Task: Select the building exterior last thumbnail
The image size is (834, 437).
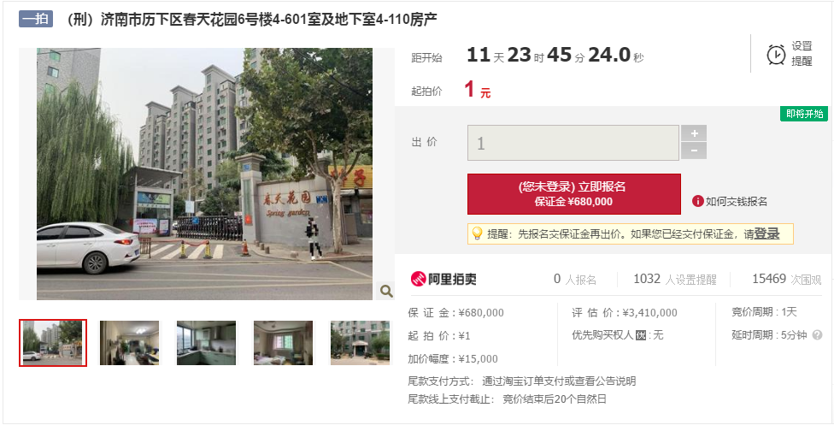Action: tap(360, 343)
